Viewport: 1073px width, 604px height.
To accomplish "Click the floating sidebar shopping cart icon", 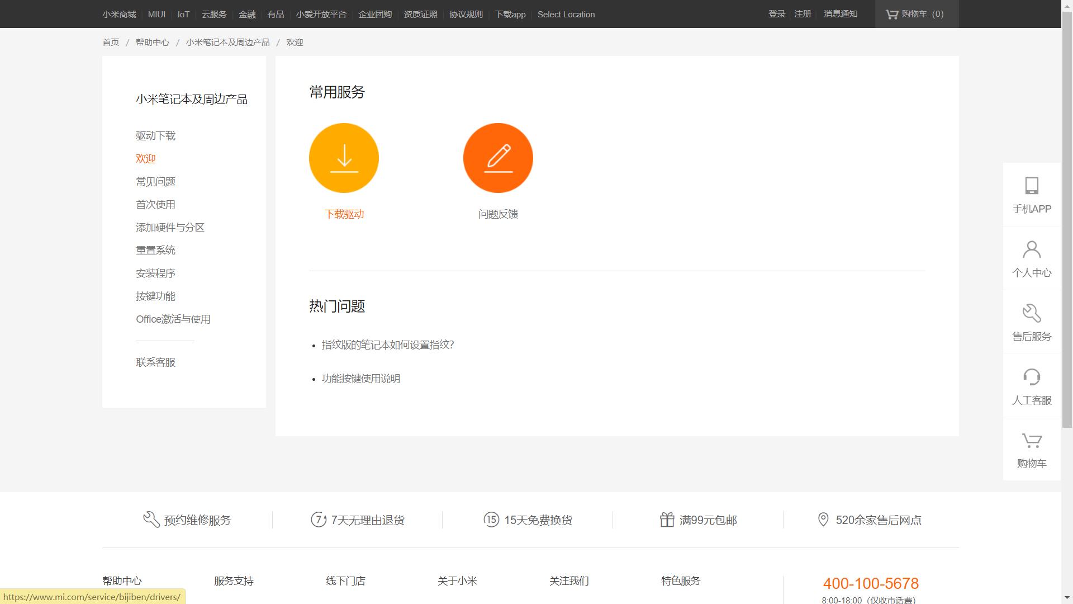I will [x=1032, y=441].
